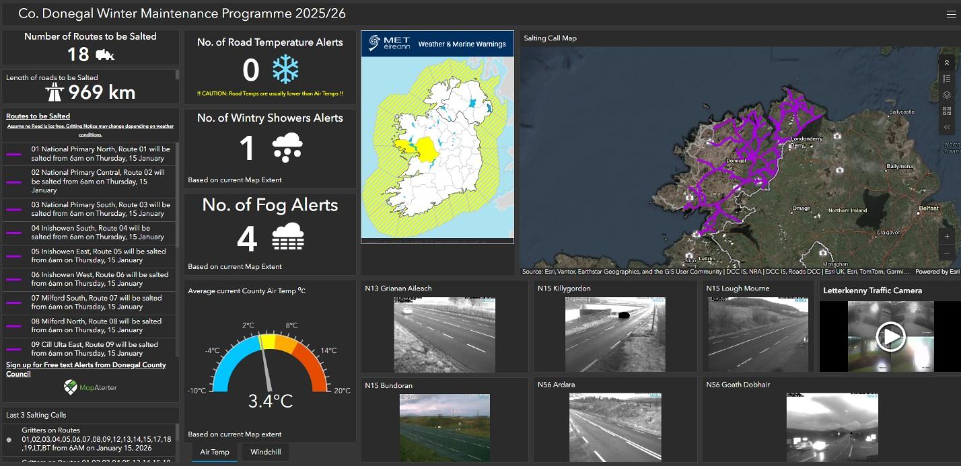This screenshot has width=961, height=466.
Task: Select route 08 Milford North entry
Action: [x=89, y=325]
